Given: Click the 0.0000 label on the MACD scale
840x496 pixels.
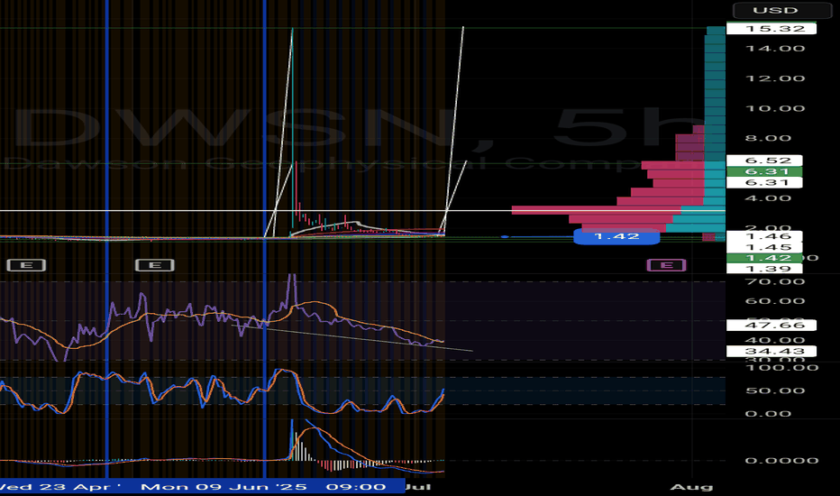Looking at the screenshot, I should [x=781, y=461].
